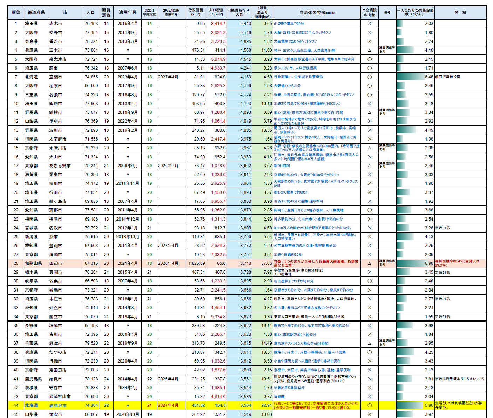This screenshot has width=493, height=418.
Task: Click the 行政面積(km²) header
Action: (x=196, y=12)
